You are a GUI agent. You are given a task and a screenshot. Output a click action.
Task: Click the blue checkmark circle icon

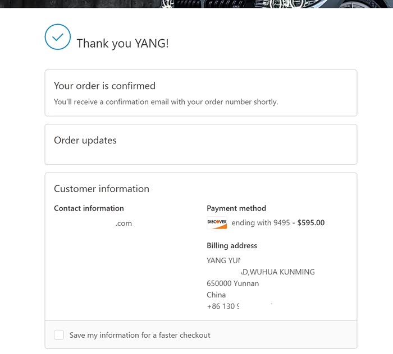pyautogui.click(x=58, y=37)
